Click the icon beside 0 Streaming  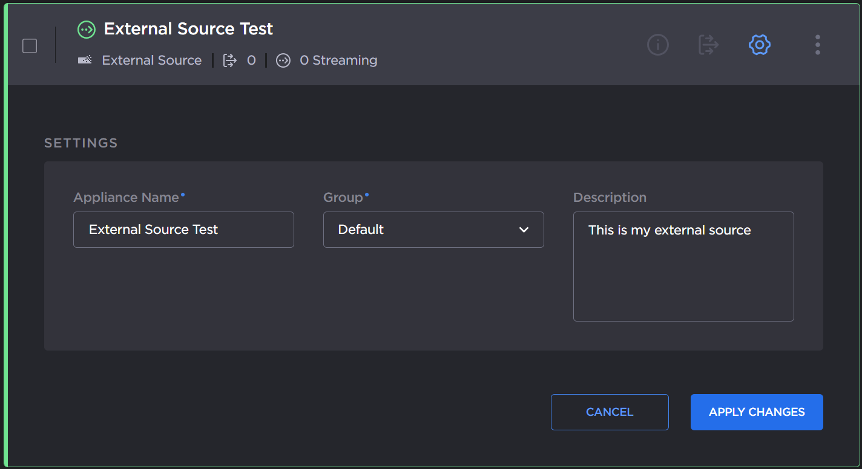click(x=283, y=60)
